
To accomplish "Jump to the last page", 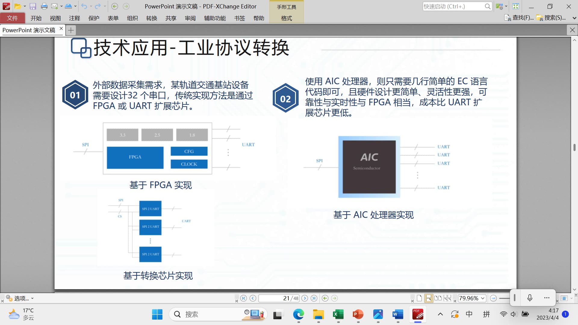I will click(314, 298).
